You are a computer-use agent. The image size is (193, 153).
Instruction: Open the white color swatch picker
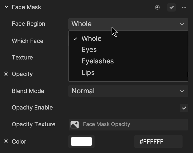click(81, 141)
